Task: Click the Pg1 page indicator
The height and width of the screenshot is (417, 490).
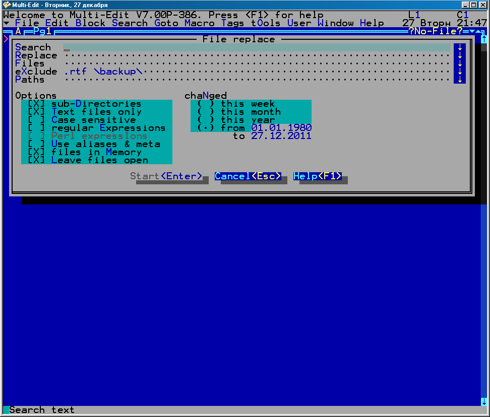Action: click(x=42, y=31)
